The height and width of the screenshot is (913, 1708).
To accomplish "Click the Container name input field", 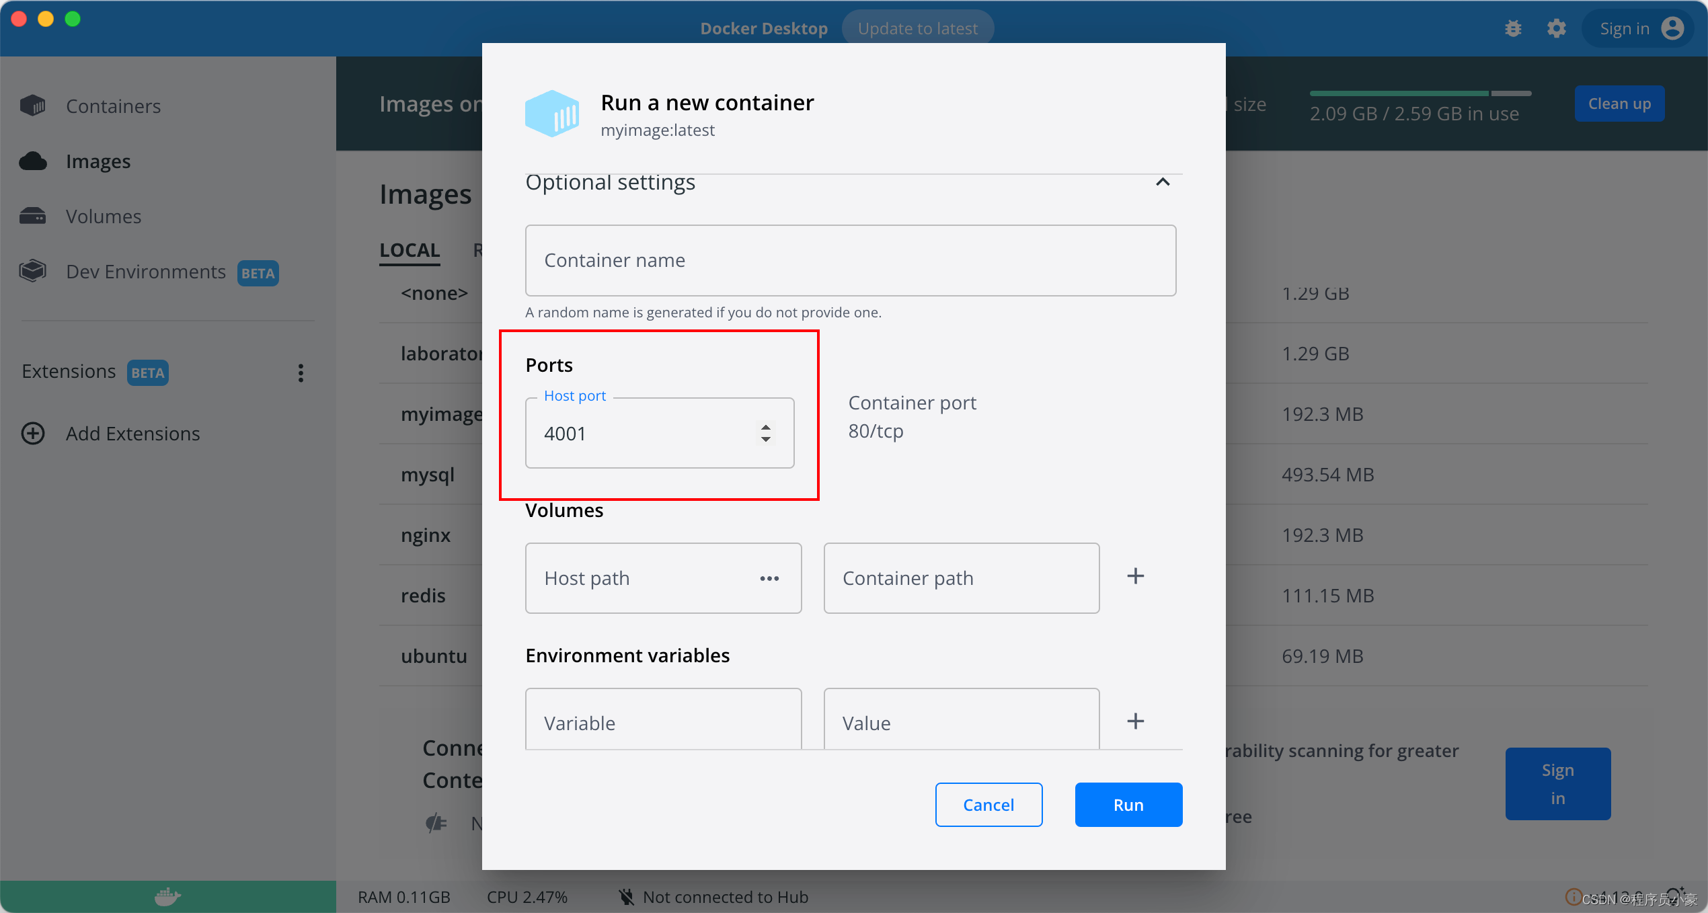I will 851,261.
